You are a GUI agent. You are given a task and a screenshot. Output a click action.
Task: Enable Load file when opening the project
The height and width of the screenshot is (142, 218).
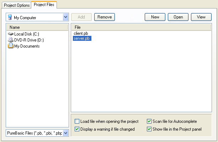[x=77, y=121]
